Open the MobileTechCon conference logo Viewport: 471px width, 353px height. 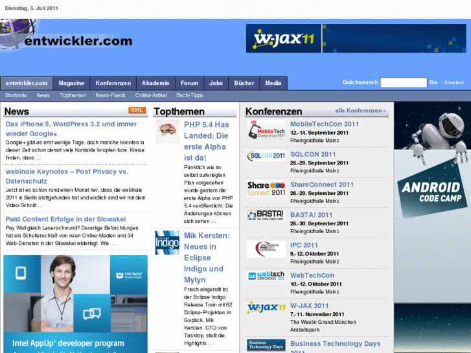pos(266,130)
